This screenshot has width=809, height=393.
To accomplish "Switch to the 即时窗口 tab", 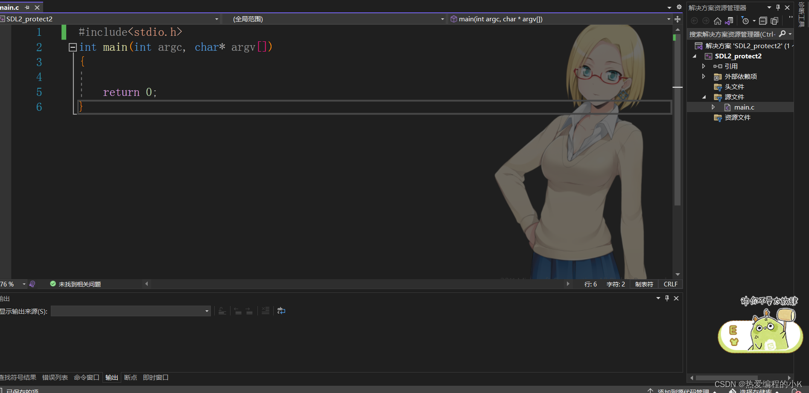I will [155, 378].
